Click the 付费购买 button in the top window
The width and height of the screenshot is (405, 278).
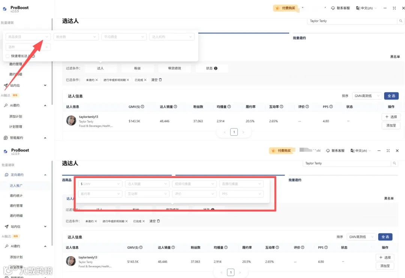click(286, 8)
